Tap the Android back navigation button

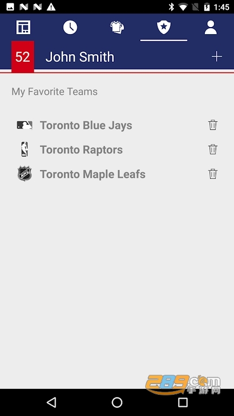51,402
